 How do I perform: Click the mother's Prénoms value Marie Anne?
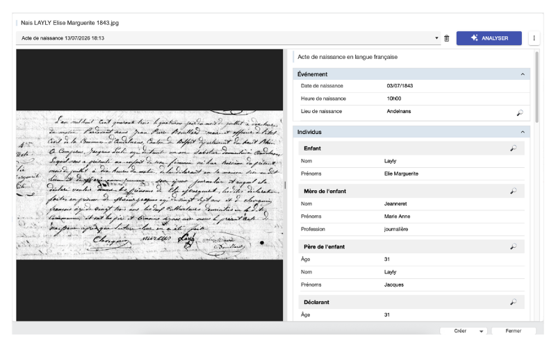pyautogui.click(x=397, y=217)
